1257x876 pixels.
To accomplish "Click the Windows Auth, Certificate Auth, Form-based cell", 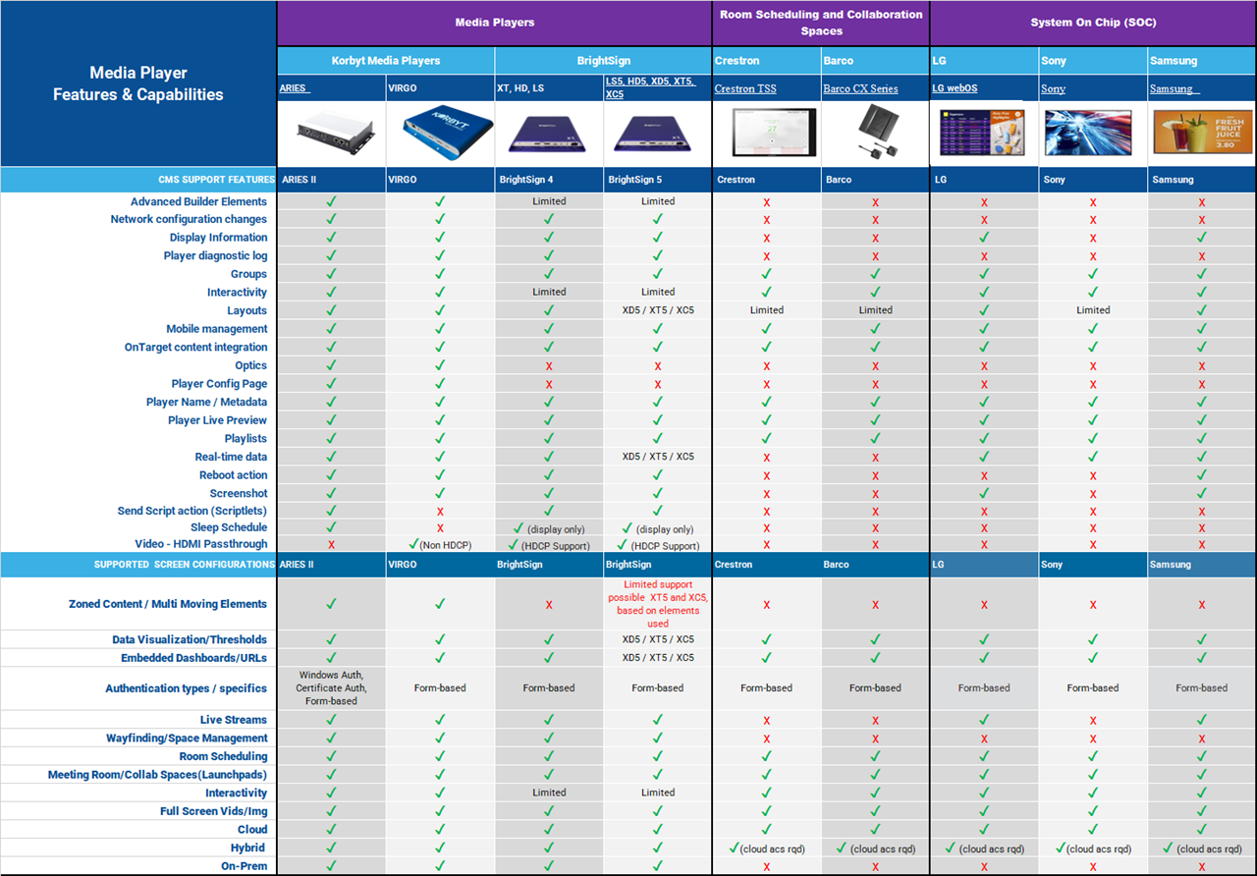I will tap(331, 687).
